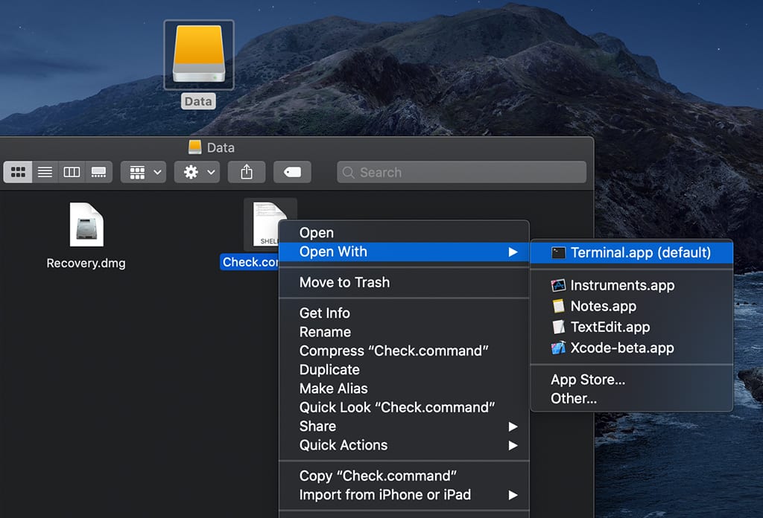Click the Data folder icon in title bar

click(195, 147)
